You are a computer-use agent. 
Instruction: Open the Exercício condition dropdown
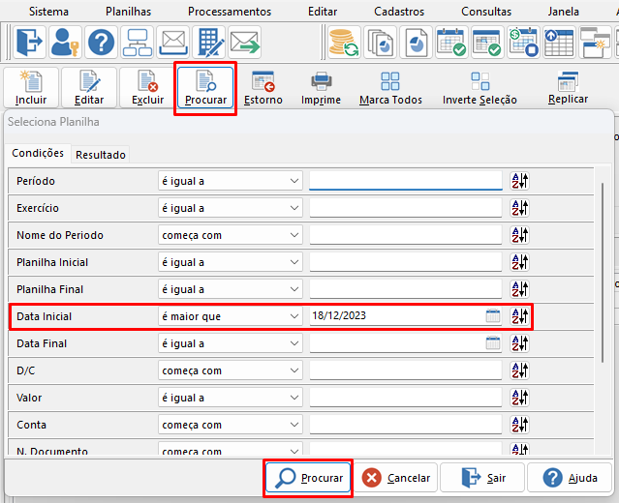231,208
